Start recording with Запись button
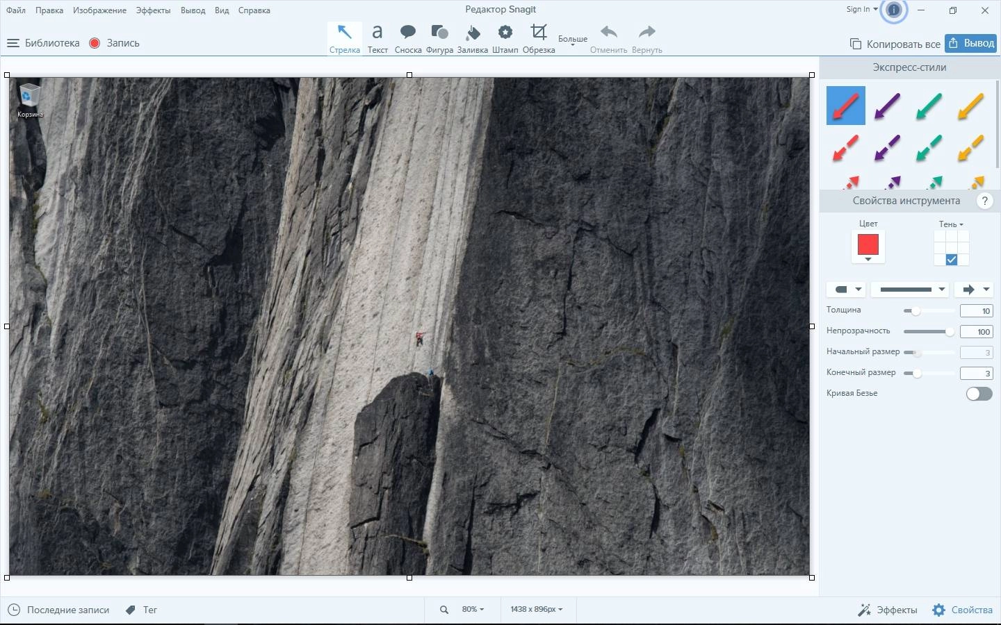Viewport: 1001px width, 625px height. point(115,43)
